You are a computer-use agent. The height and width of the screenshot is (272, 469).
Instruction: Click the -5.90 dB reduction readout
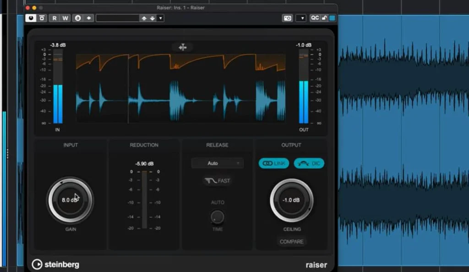coord(144,164)
